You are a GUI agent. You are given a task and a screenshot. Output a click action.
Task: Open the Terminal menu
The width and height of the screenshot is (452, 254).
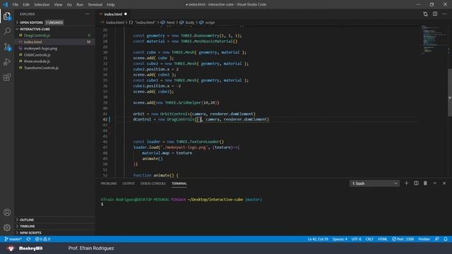click(95, 5)
